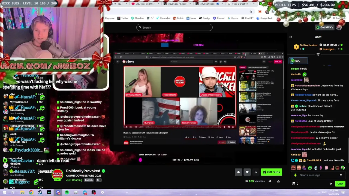
Task: Click the sparkle icon beside Gift Subs
Action: (256, 172)
